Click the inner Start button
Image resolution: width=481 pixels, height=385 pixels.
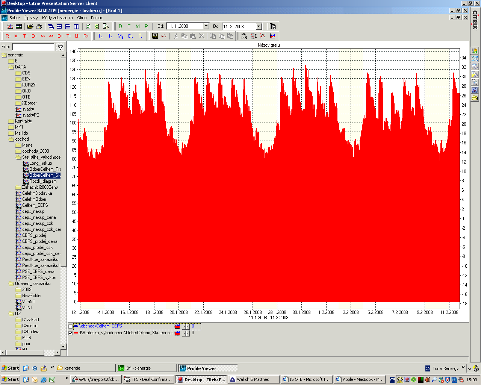tap(10, 368)
